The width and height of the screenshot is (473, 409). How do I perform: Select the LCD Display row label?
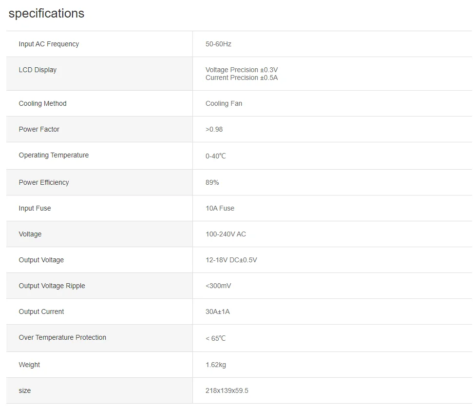[x=38, y=70]
